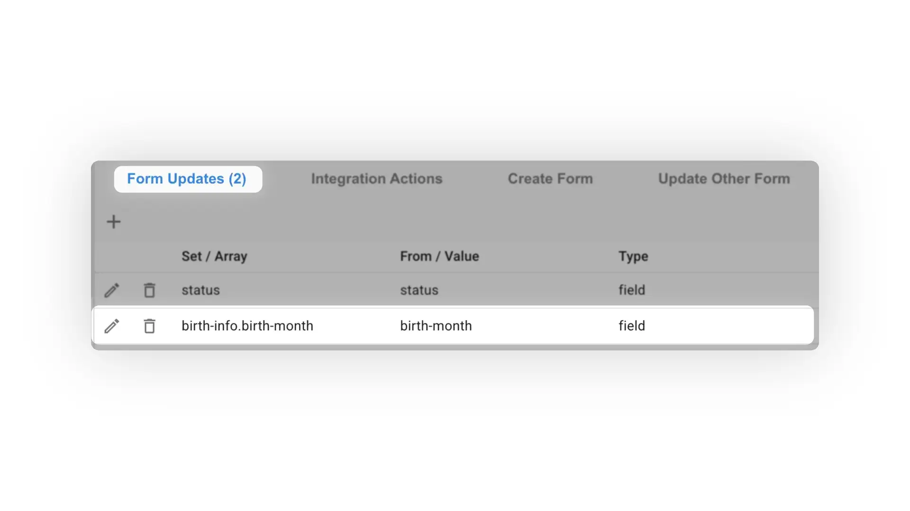Click the Type column header
Screen dimensions: 910x511
pyautogui.click(x=633, y=256)
